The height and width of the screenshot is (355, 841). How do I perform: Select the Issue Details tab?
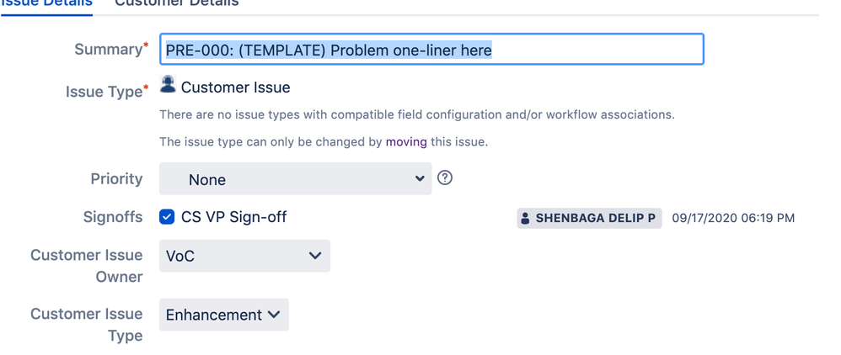point(46,3)
